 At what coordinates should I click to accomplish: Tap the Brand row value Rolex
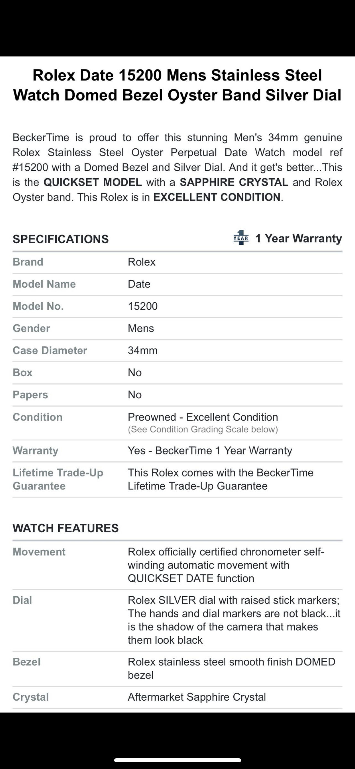click(x=142, y=262)
